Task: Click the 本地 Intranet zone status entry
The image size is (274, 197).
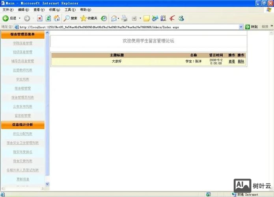Action: pyautogui.click(x=245, y=194)
